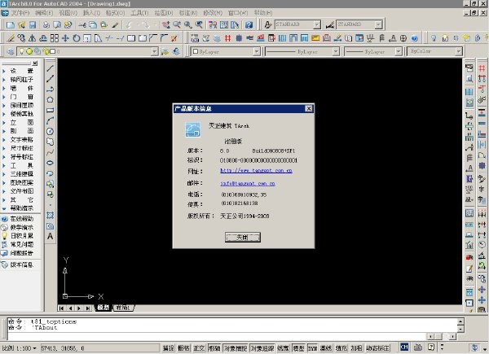Viewport: 489px width, 354px height.
Task: Select the Arc draw tool
Action: click(51, 120)
